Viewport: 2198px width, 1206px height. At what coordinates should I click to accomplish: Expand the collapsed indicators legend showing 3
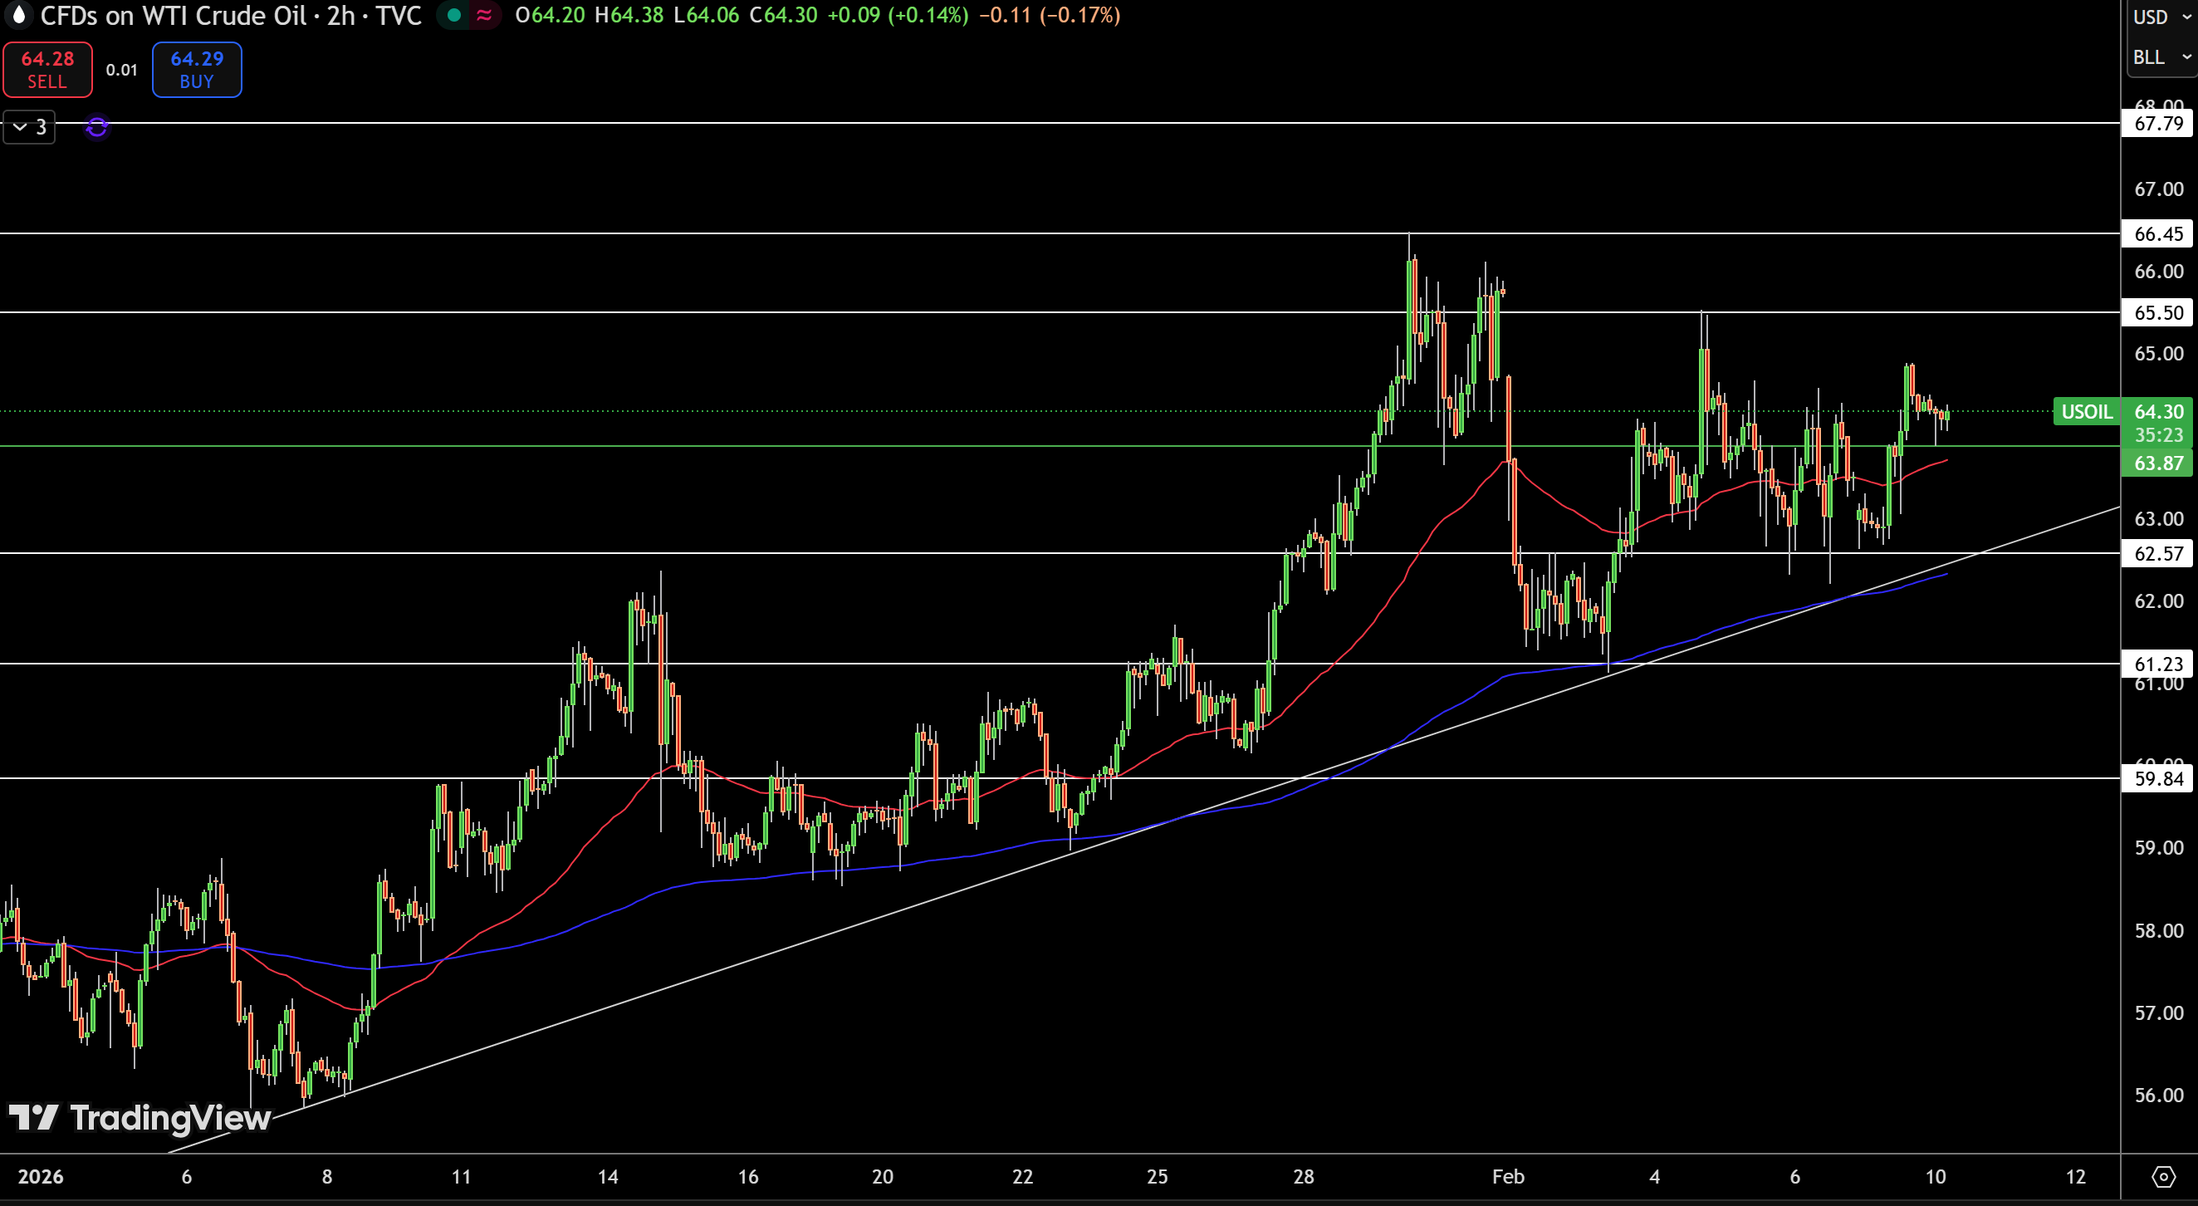(29, 127)
